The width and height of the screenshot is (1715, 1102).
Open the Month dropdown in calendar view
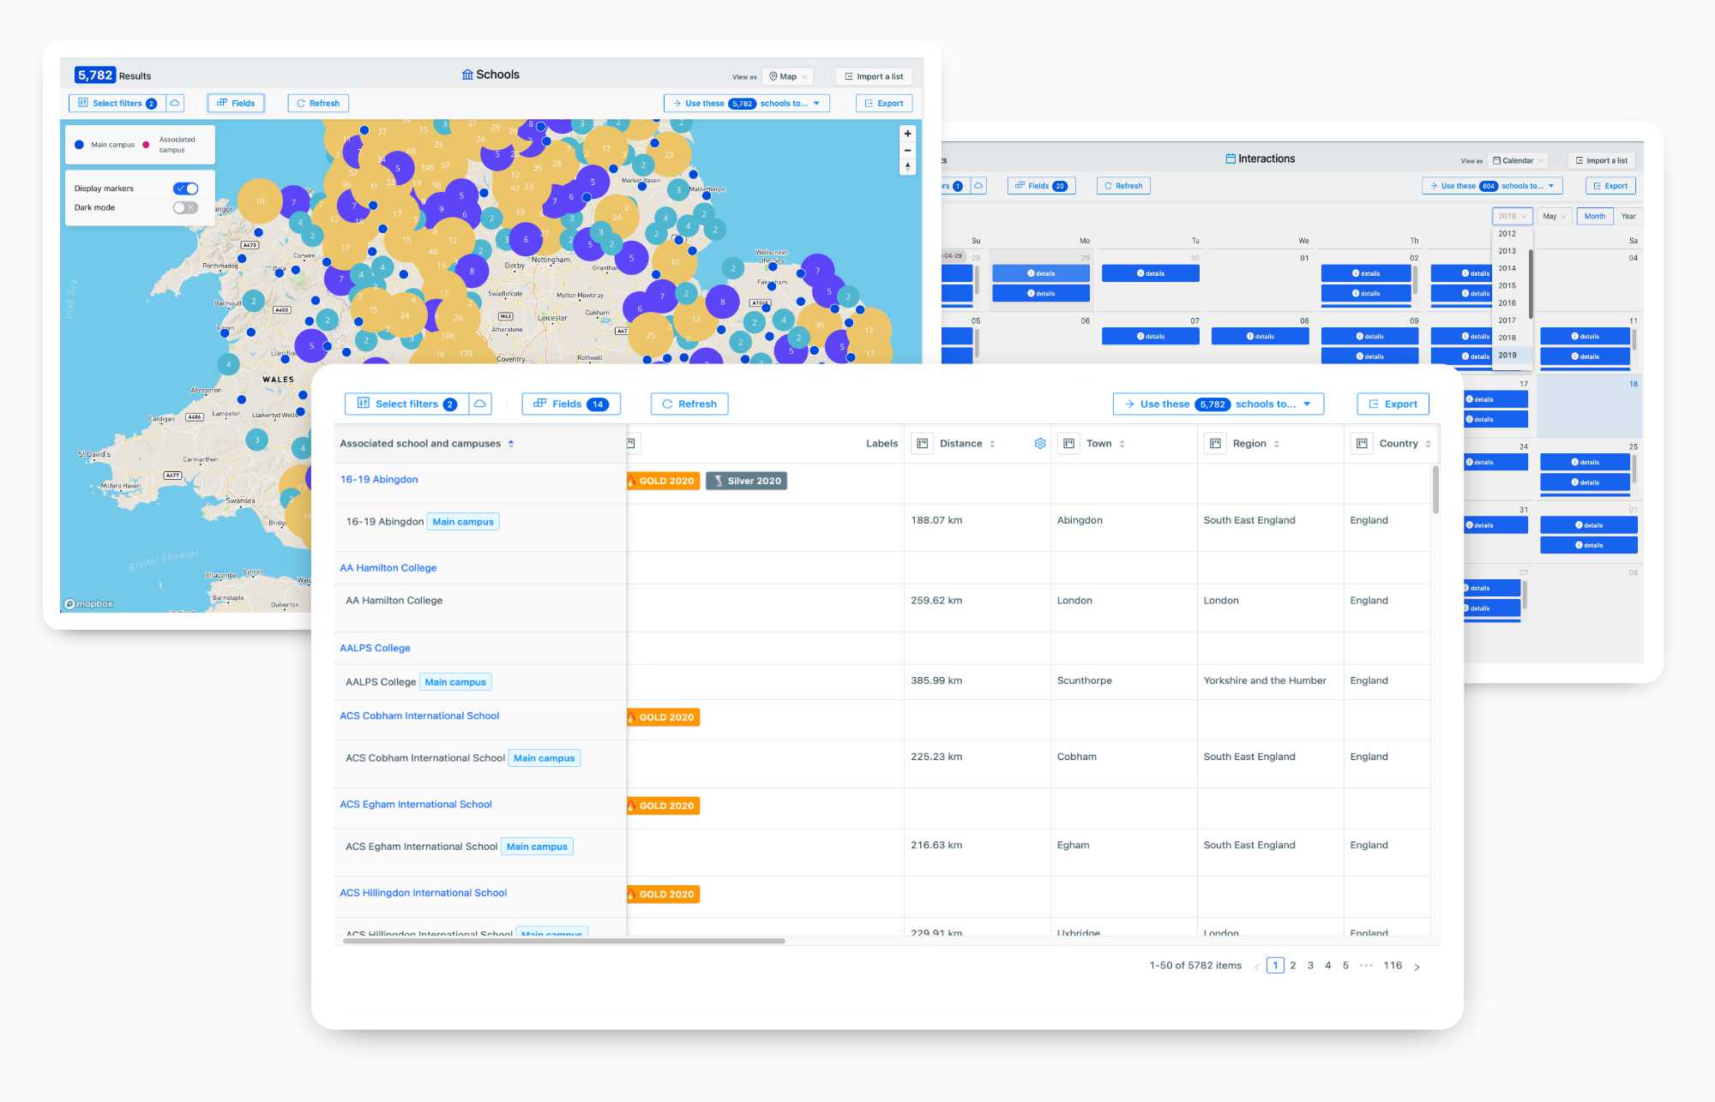(1555, 215)
